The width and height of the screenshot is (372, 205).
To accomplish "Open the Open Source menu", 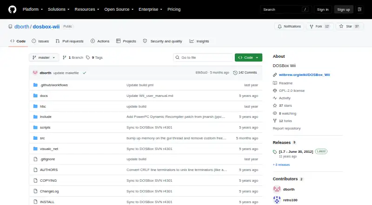I will click(119, 9).
